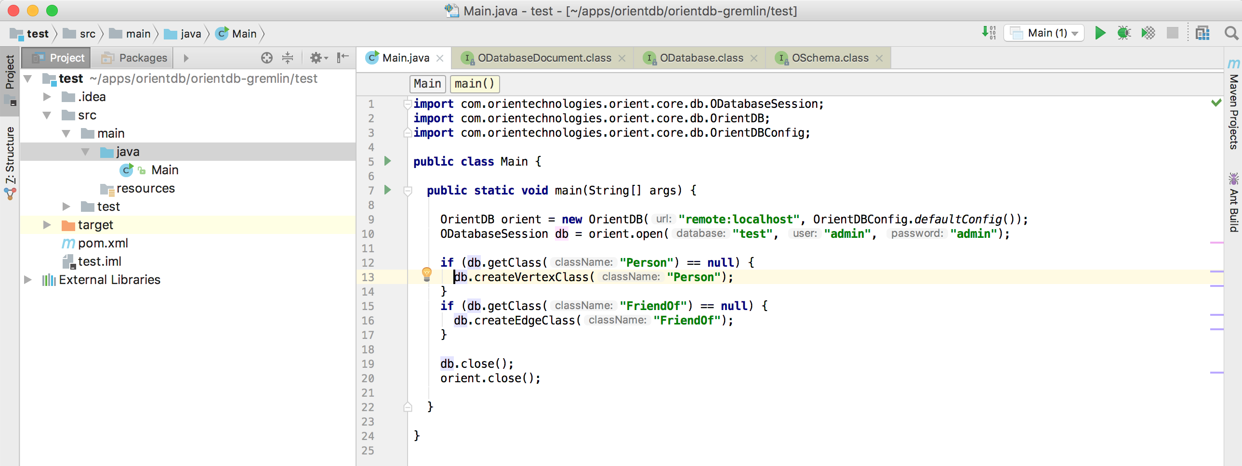Toggle the Ant Build side panel
Screen dimensions: 1242x466
coord(1233,202)
